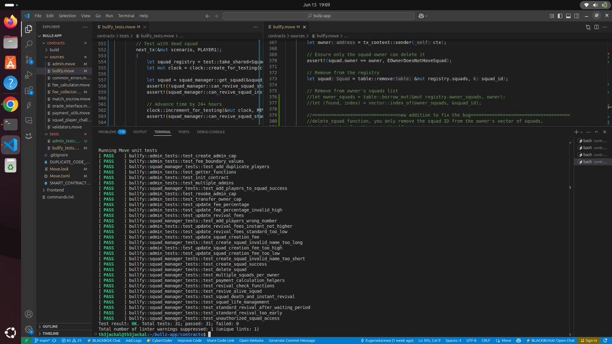Open the Source Control view

click(x=29, y=60)
